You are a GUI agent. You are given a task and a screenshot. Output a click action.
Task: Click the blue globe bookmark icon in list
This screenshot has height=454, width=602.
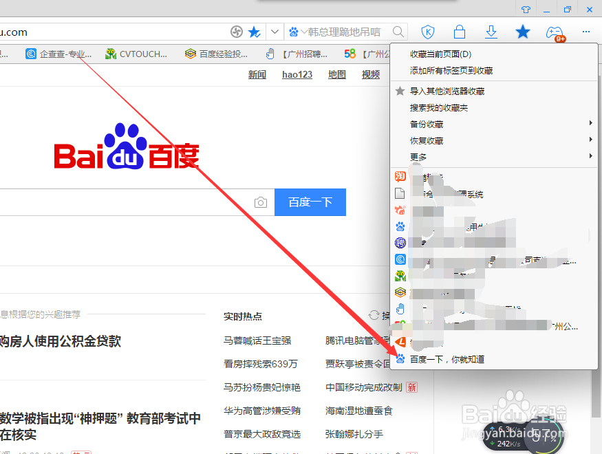pyautogui.click(x=400, y=243)
